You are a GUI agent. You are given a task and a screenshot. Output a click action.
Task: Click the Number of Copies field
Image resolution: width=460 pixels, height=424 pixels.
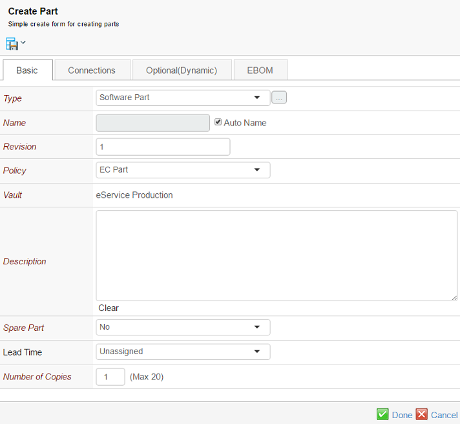[110, 377]
